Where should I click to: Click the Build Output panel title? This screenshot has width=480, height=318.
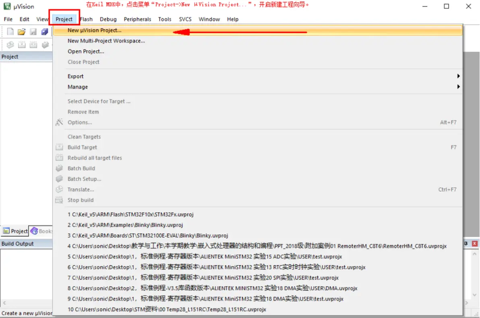pos(17,244)
